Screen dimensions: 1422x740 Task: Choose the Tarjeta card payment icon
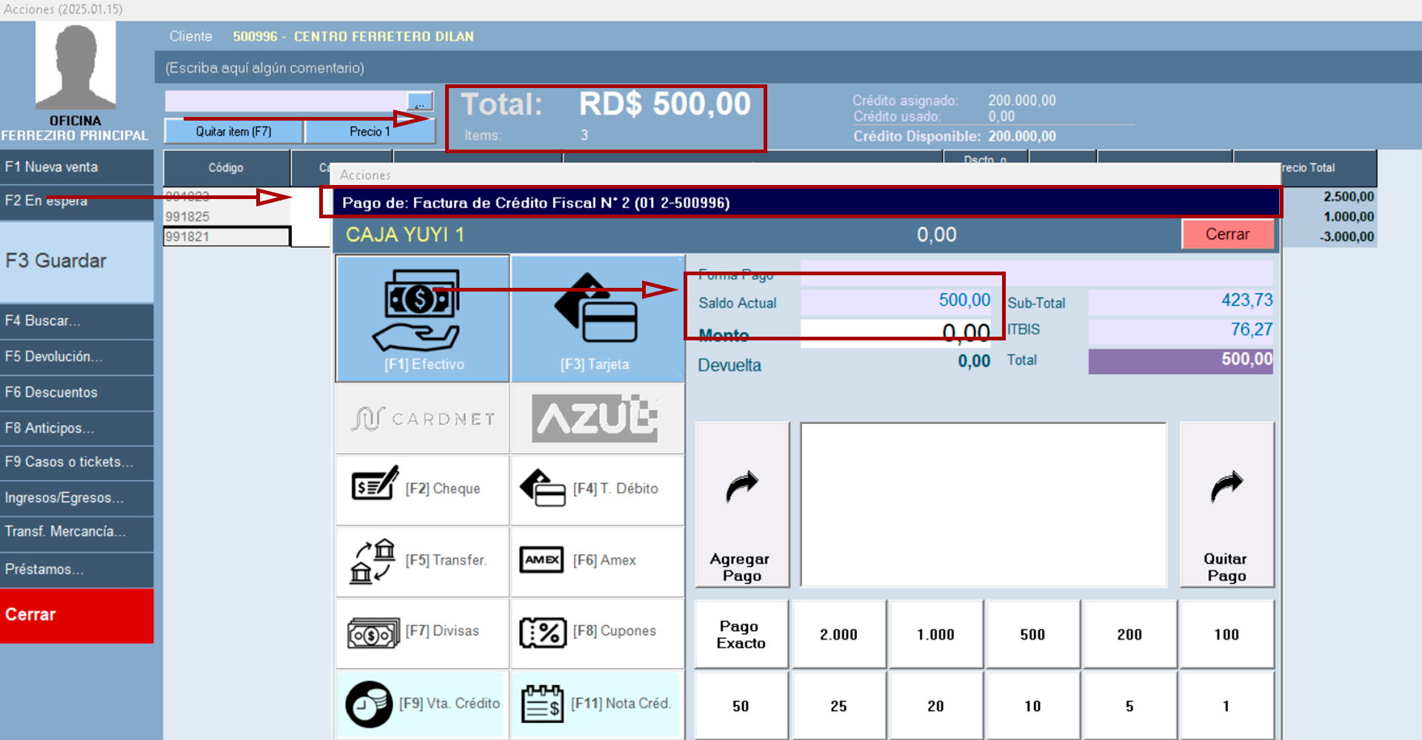coord(597,318)
